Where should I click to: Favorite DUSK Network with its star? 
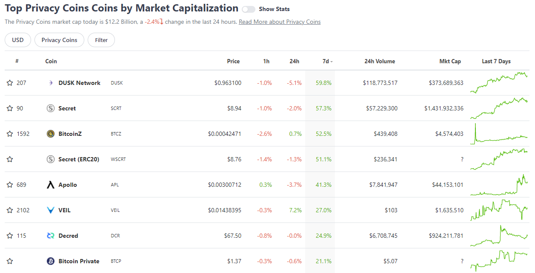9,83
